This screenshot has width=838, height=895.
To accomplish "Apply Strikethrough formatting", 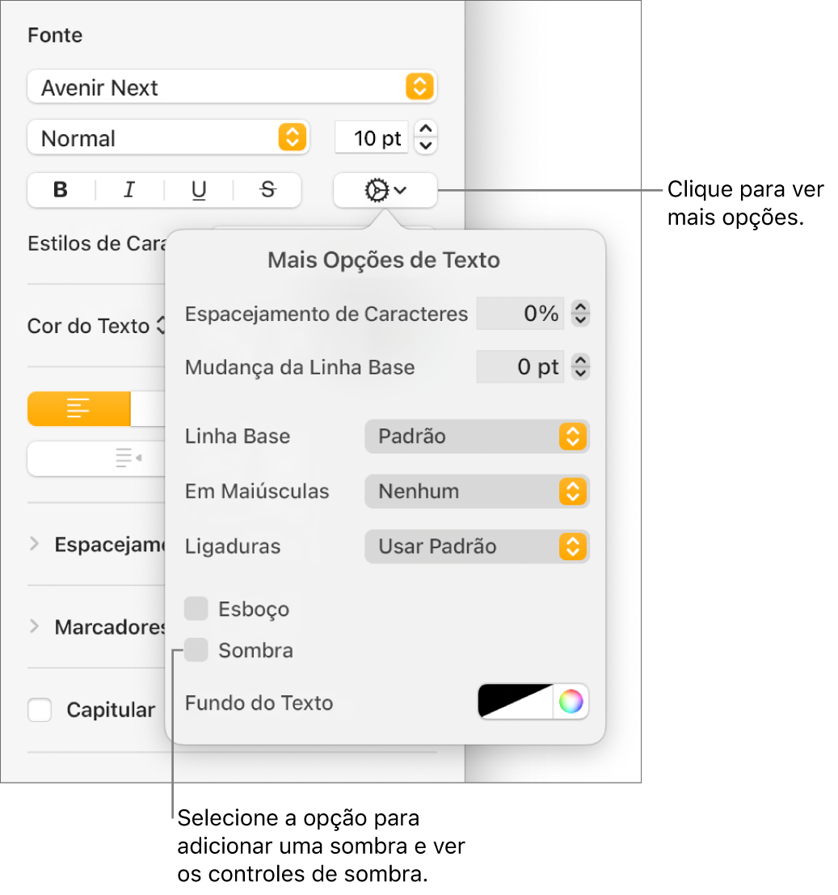I will (267, 191).
